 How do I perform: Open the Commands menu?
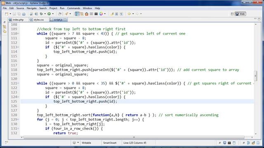(x=73, y=8)
